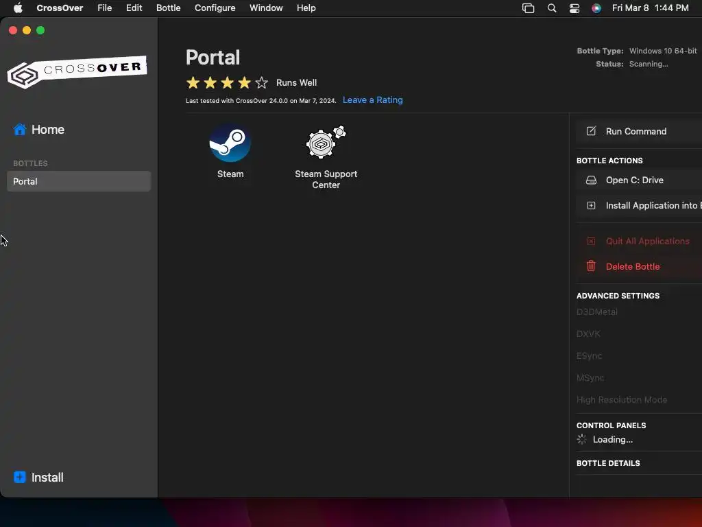702x527 pixels.
Task: Open the Help menu
Action: [306, 8]
